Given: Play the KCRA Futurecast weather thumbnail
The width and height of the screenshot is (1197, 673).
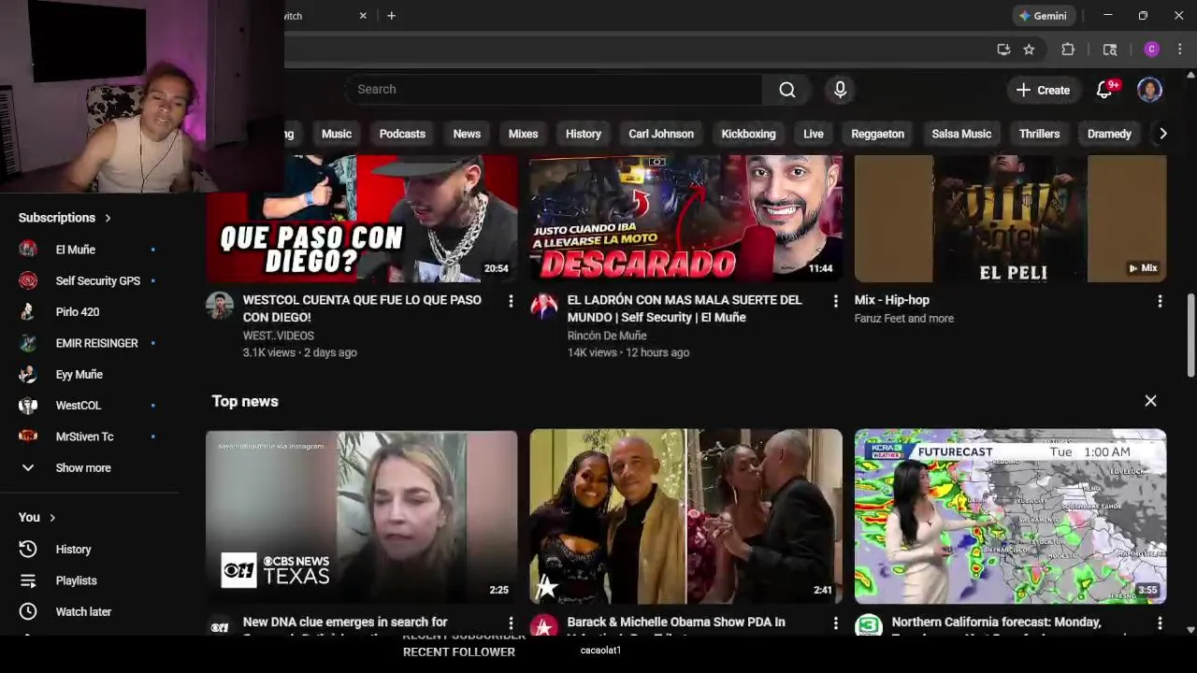Looking at the screenshot, I should click(x=1010, y=517).
